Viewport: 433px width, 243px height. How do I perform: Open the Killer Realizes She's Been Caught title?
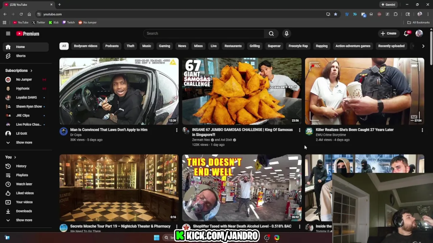pos(355,130)
